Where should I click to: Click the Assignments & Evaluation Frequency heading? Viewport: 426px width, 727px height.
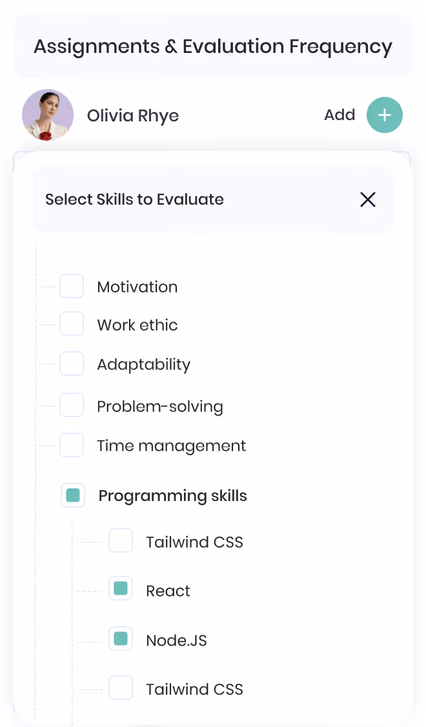coord(213,47)
